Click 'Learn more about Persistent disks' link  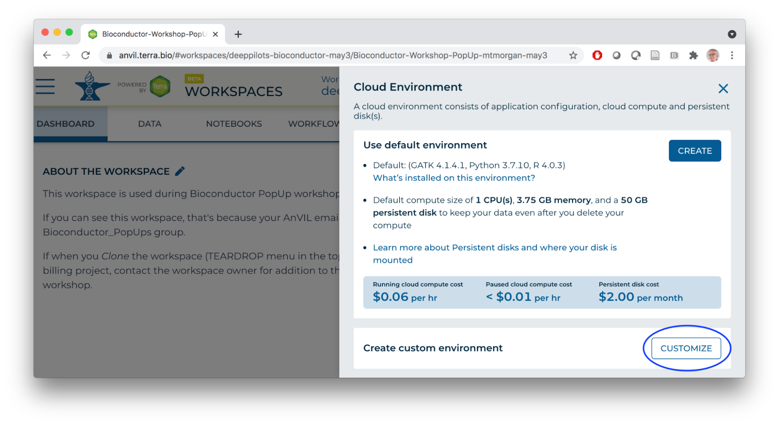coord(494,247)
